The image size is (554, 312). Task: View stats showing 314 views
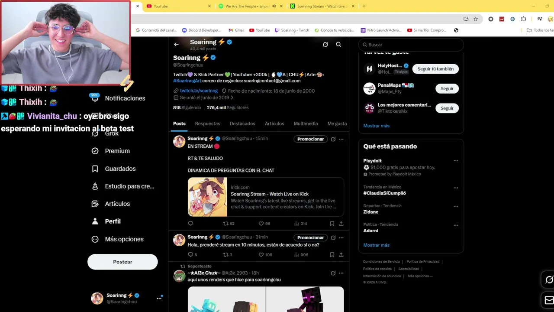(x=300, y=224)
